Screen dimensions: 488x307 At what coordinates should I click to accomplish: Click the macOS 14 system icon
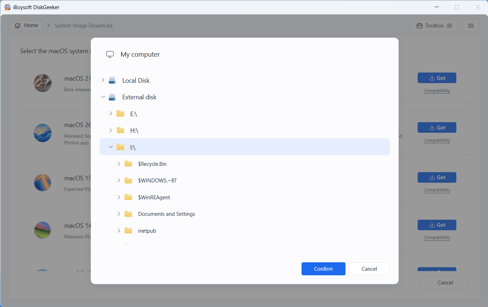(43, 230)
